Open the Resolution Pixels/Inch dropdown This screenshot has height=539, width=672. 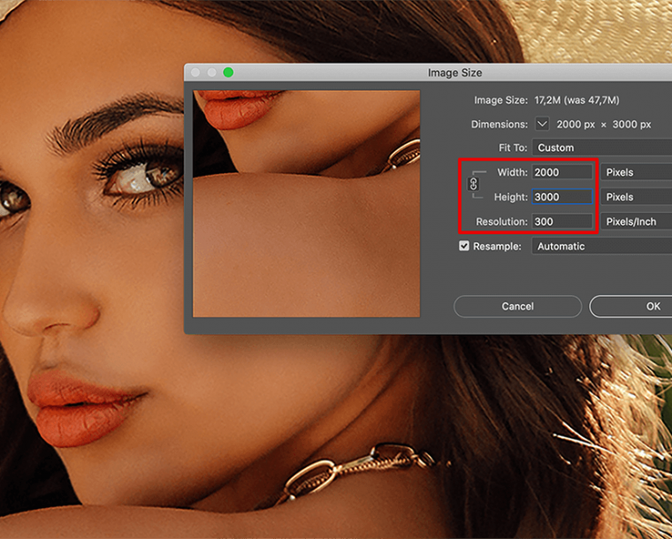point(637,221)
